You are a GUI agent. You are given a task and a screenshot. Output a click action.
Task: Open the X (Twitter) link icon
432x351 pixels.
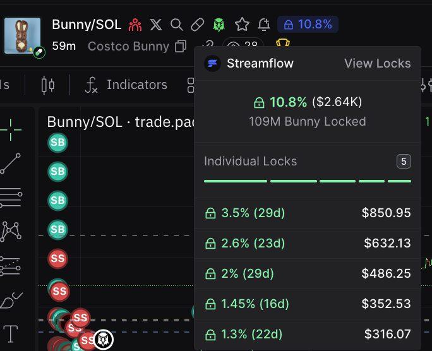[156, 25]
